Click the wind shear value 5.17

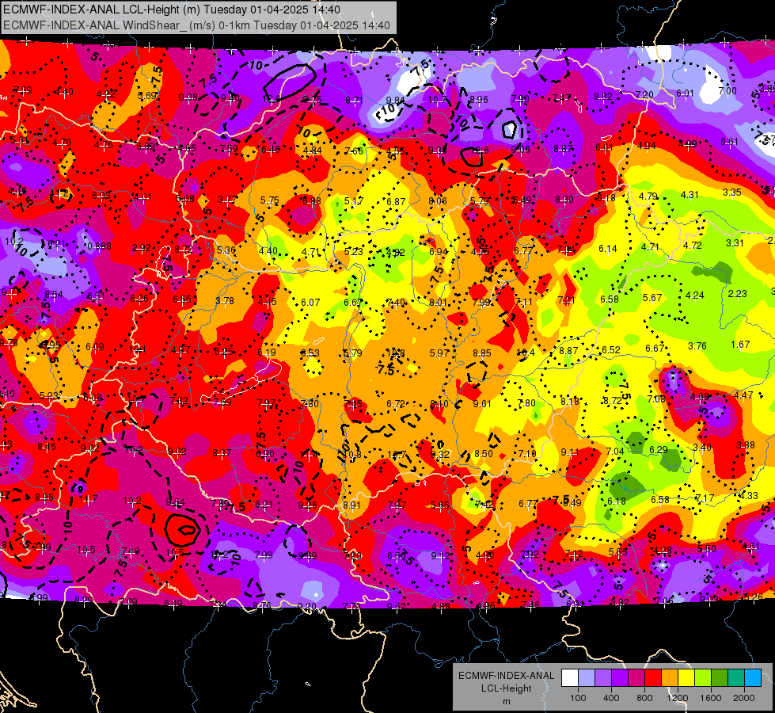point(354,201)
